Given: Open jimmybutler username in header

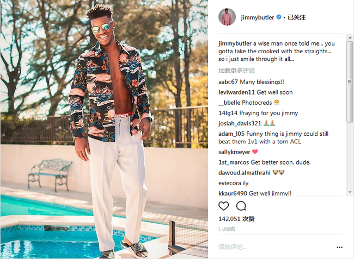Looking at the screenshot, I should pyautogui.click(x=258, y=17).
